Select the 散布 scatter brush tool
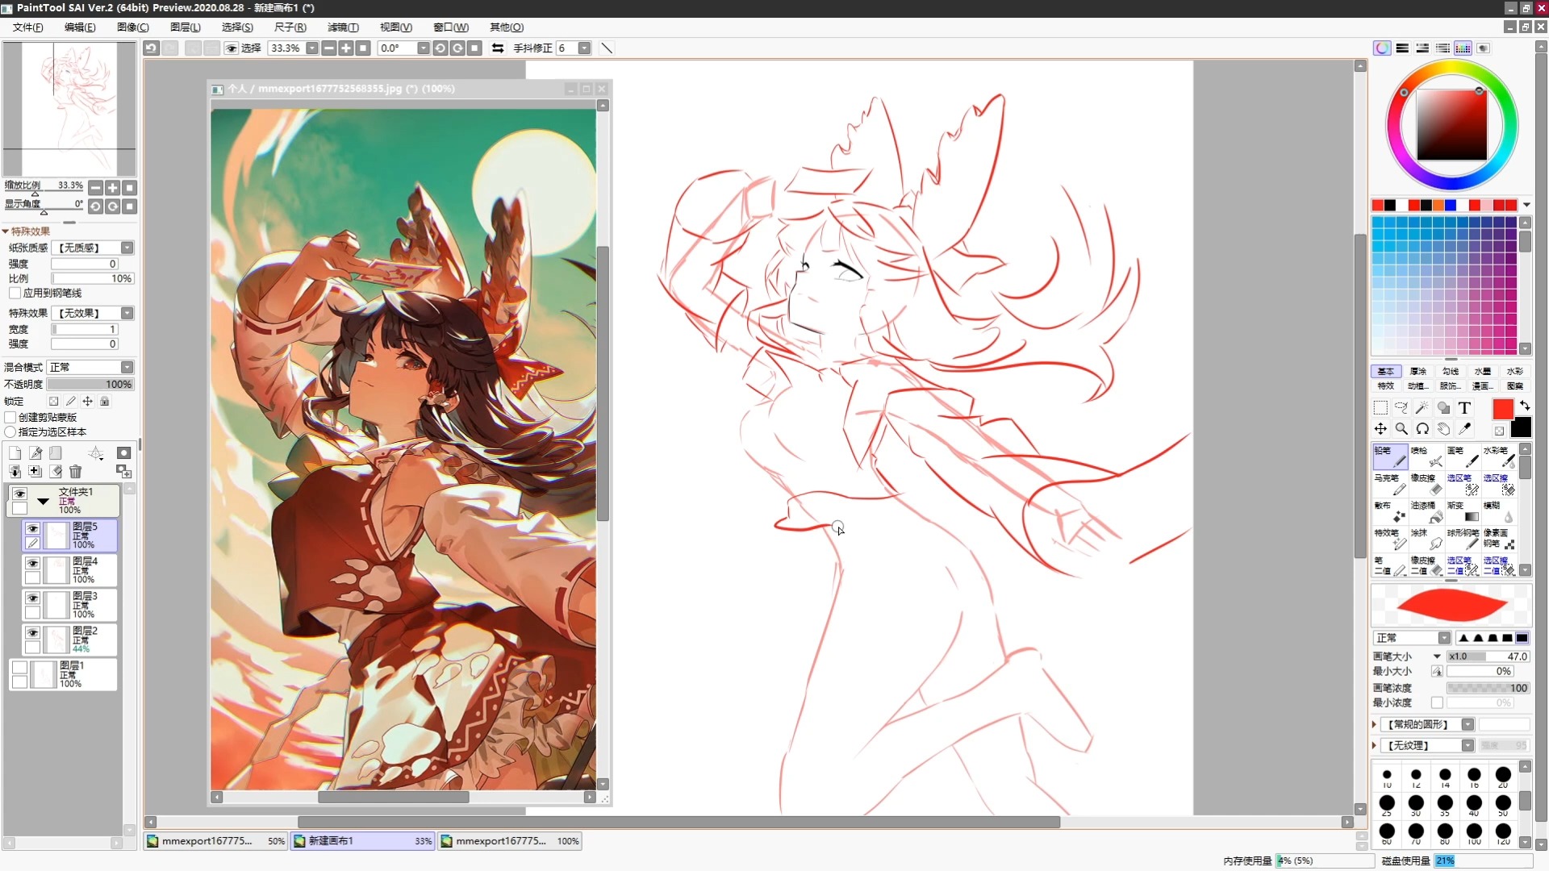The image size is (1549, 871). [x=1390, y=511]
